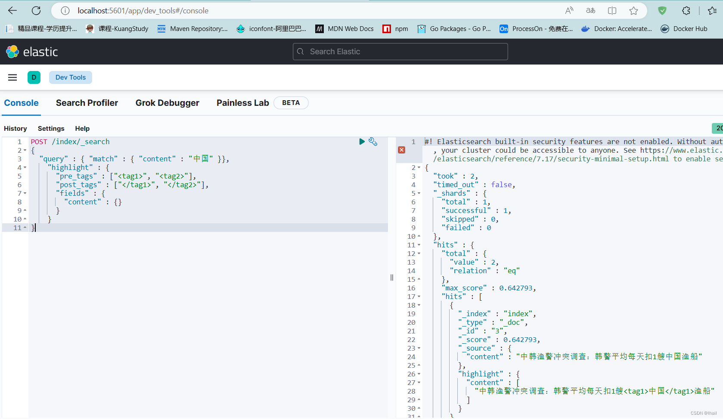Open Maven Repository bookmark
This screenshot has height=419, width=723.
192,29
